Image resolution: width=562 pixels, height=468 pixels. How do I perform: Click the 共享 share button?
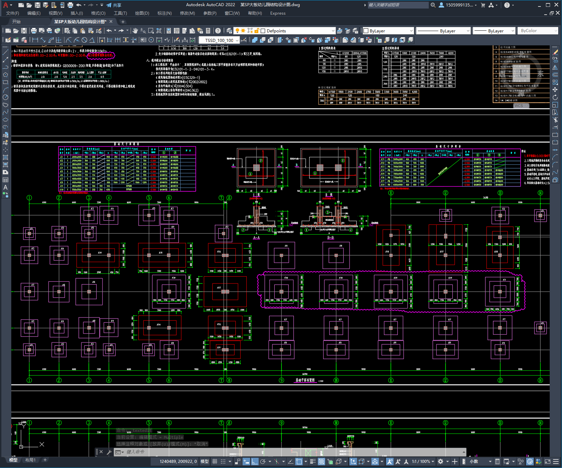coord(114,5)
